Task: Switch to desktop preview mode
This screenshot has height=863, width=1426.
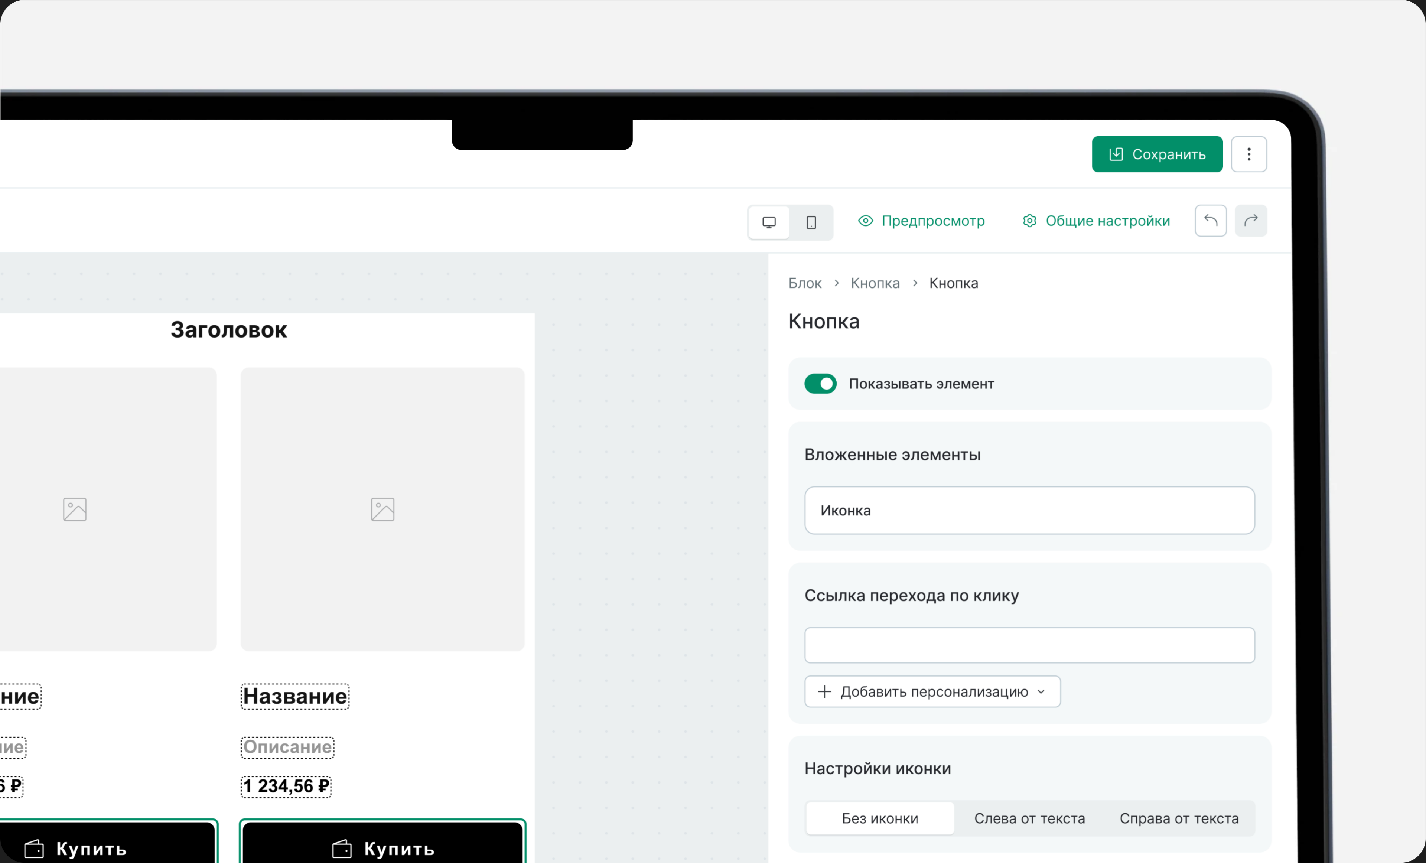Action: [769, 222]
